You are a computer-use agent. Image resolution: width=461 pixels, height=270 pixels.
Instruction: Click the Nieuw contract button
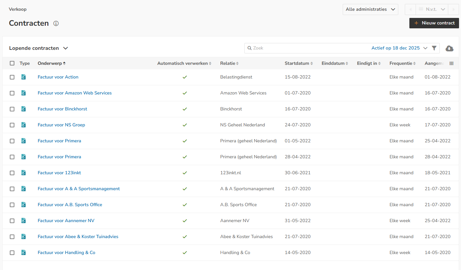tap(434, 23)
